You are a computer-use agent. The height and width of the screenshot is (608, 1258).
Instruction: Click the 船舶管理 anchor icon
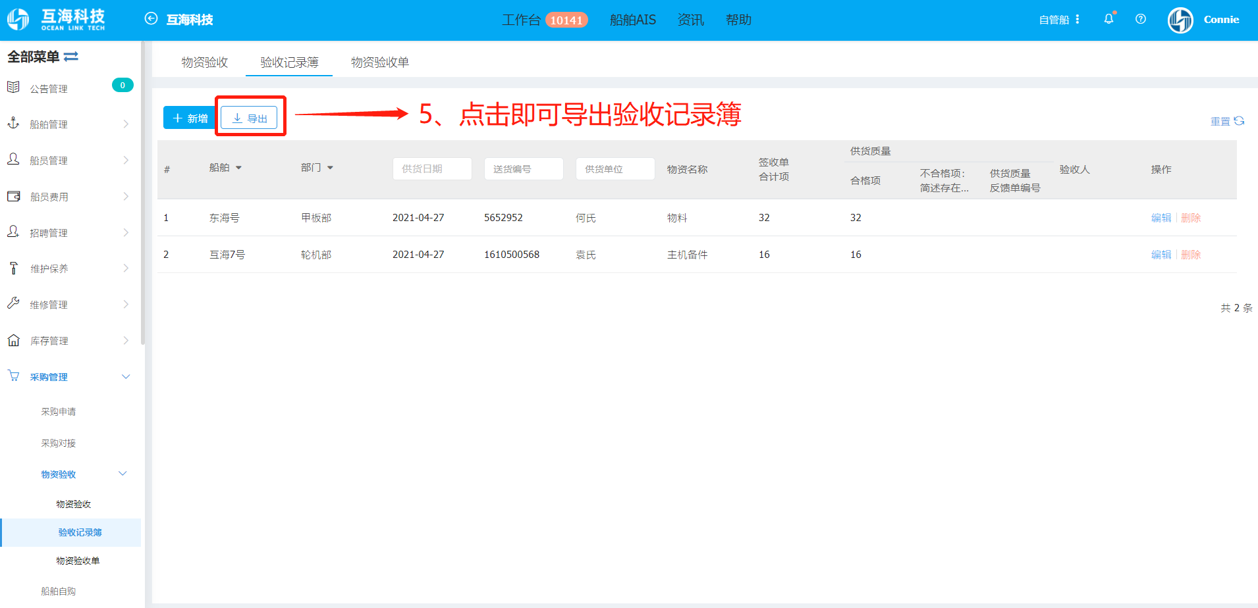13,123
